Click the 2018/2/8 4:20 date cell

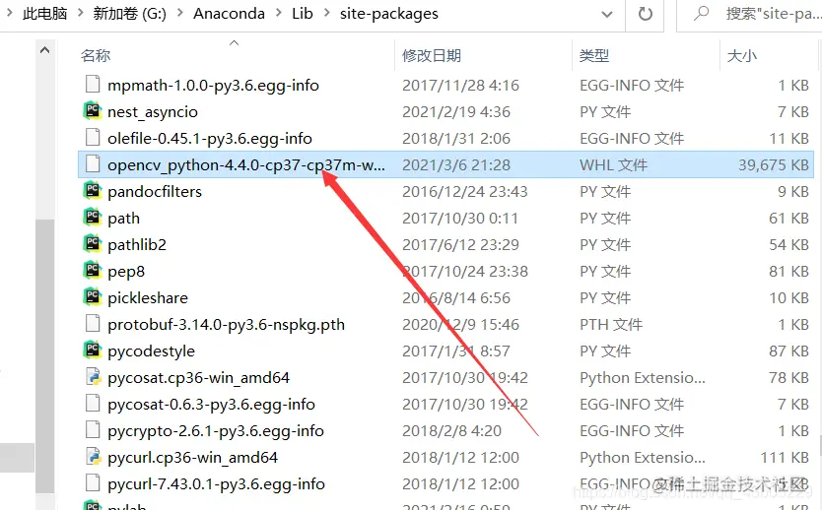451,431
